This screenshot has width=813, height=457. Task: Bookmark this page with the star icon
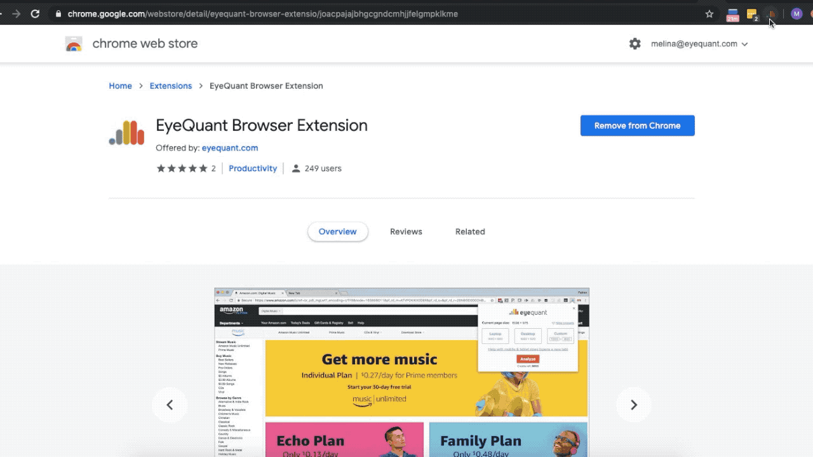pyautogui.click(x=709, y=14)
